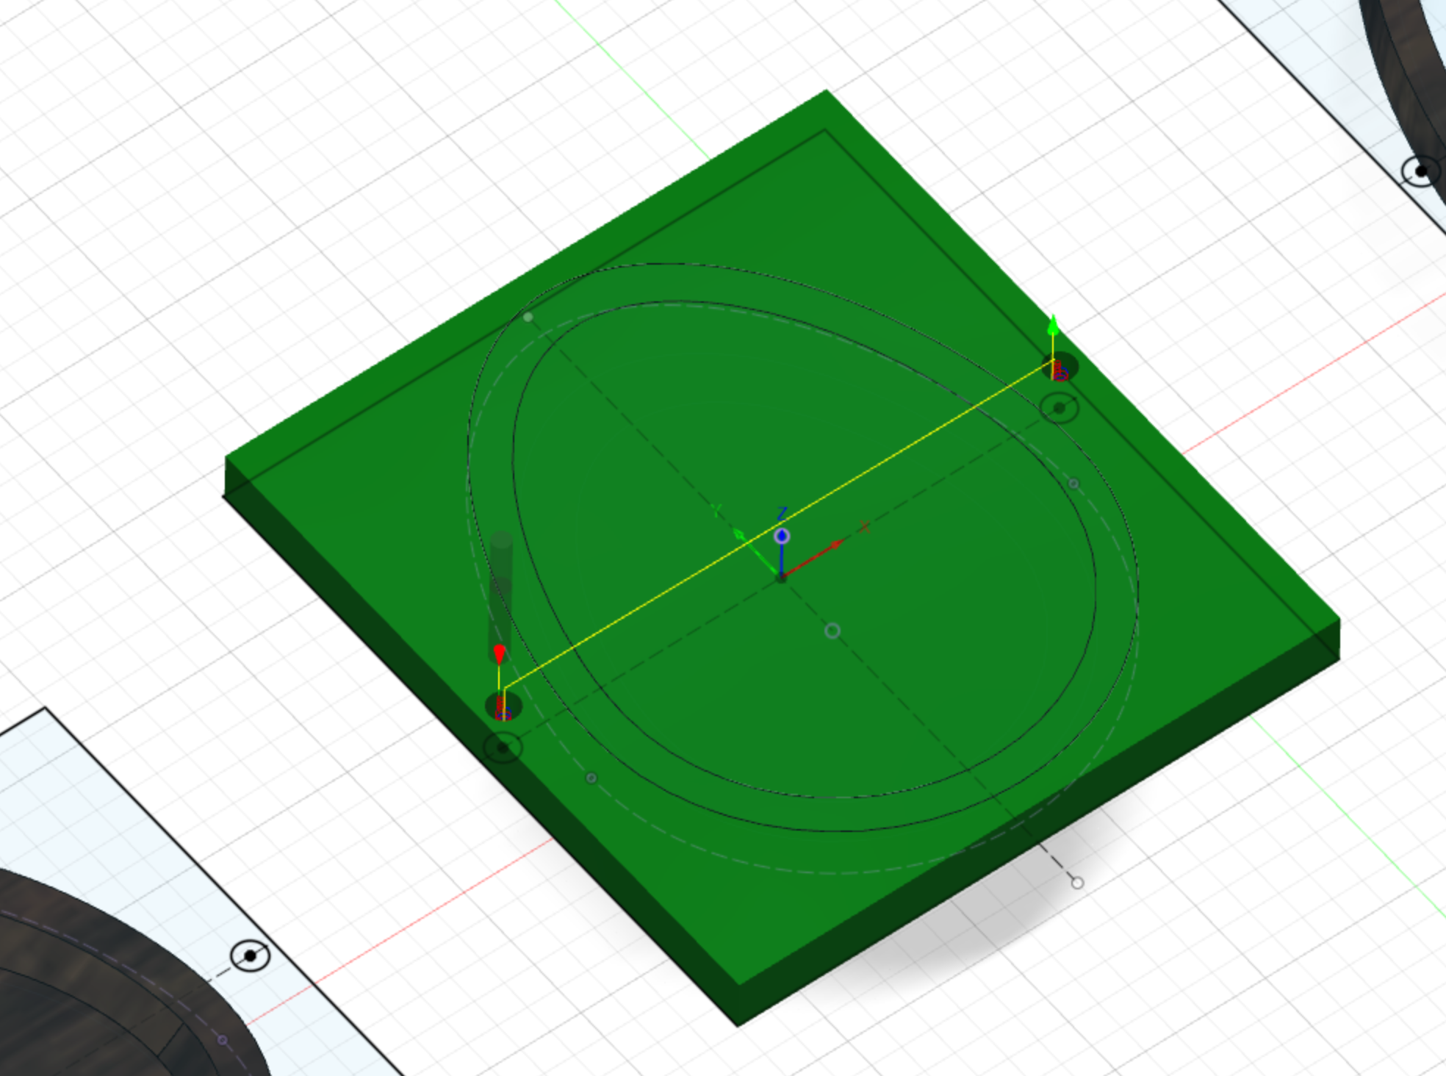Image resolution: width=1446 pixels, height=1076 pixels.
Task: Select the green Y axis arrow of the triad
Action: click(739, 535)
